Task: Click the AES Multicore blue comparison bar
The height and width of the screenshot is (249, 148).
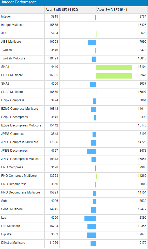Action: coord(92,42)
